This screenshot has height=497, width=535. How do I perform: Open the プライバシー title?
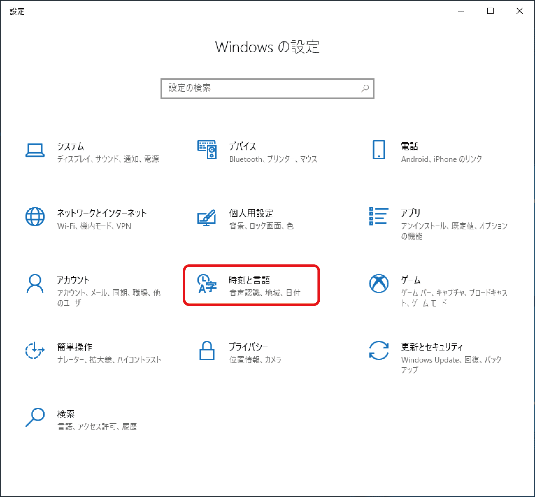point(248,347)
